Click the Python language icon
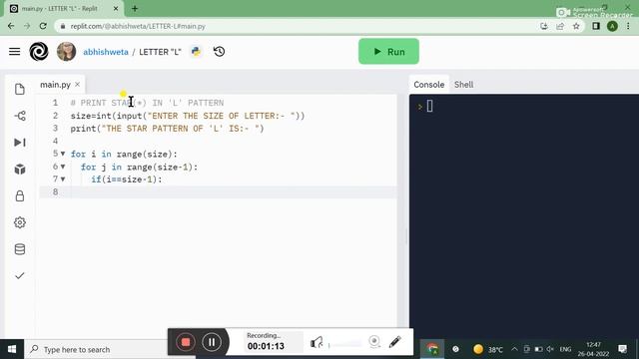The width and height of the screenshot is (639, 359). pos(196,52)
